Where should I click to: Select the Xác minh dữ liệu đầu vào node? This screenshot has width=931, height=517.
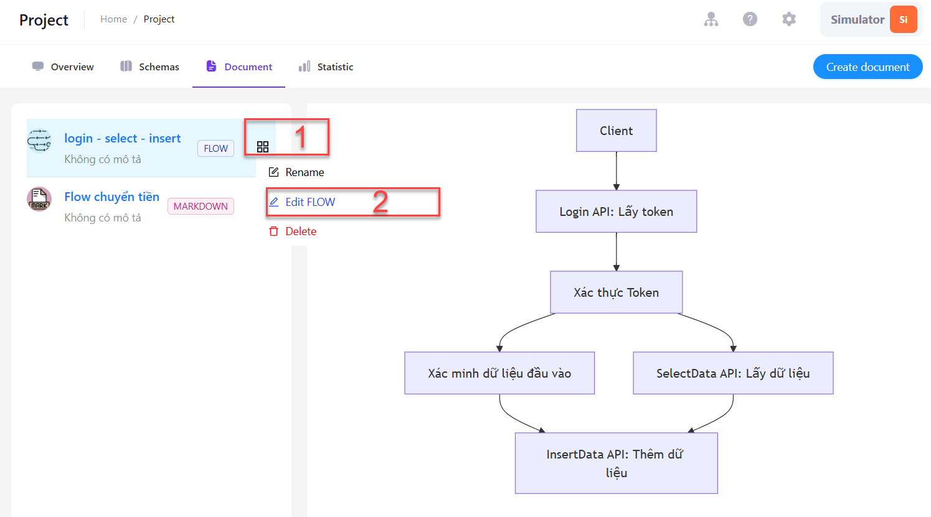tap(499, 373)
